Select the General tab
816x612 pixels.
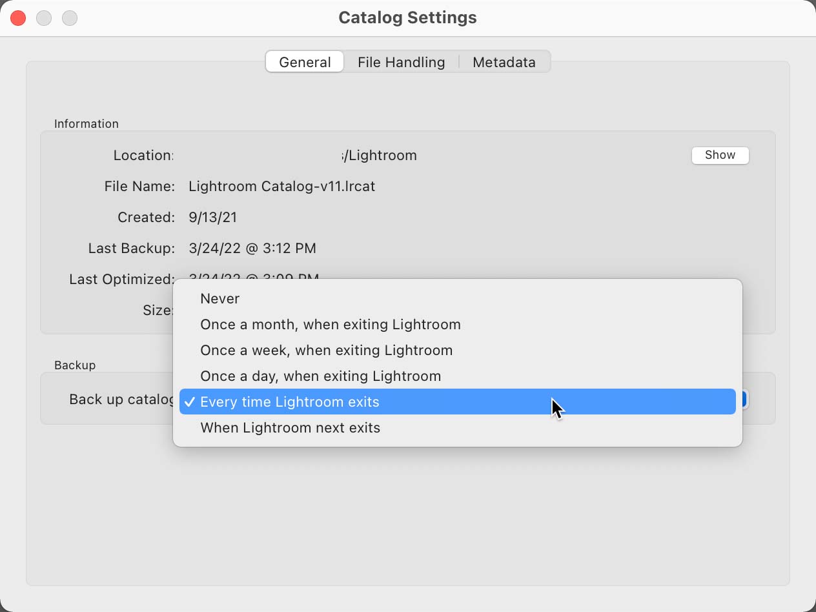[304, 62]
